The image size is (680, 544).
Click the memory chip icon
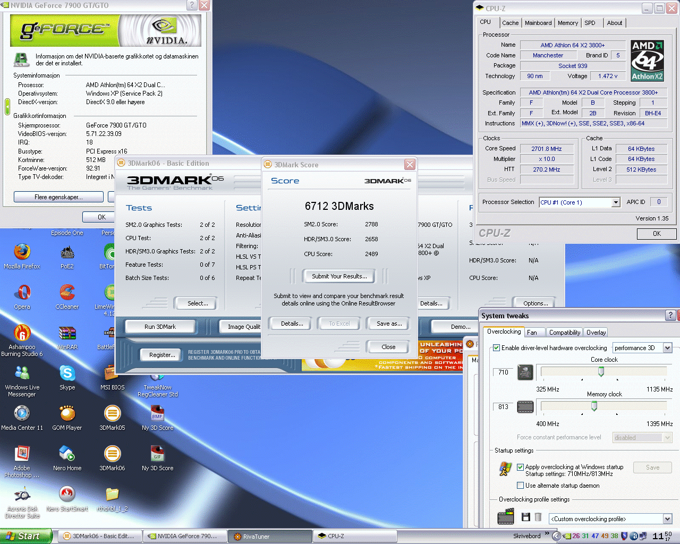coord(525,407)
